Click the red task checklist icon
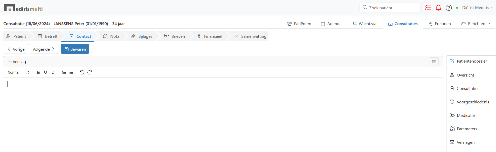Viewport: 496px width, 152px height. [x=428, y=8]
